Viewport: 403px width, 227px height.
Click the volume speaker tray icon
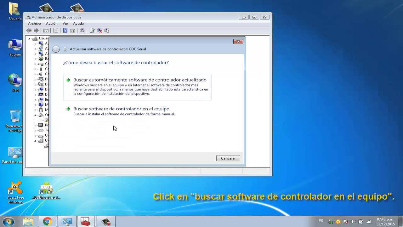point(353,222)
